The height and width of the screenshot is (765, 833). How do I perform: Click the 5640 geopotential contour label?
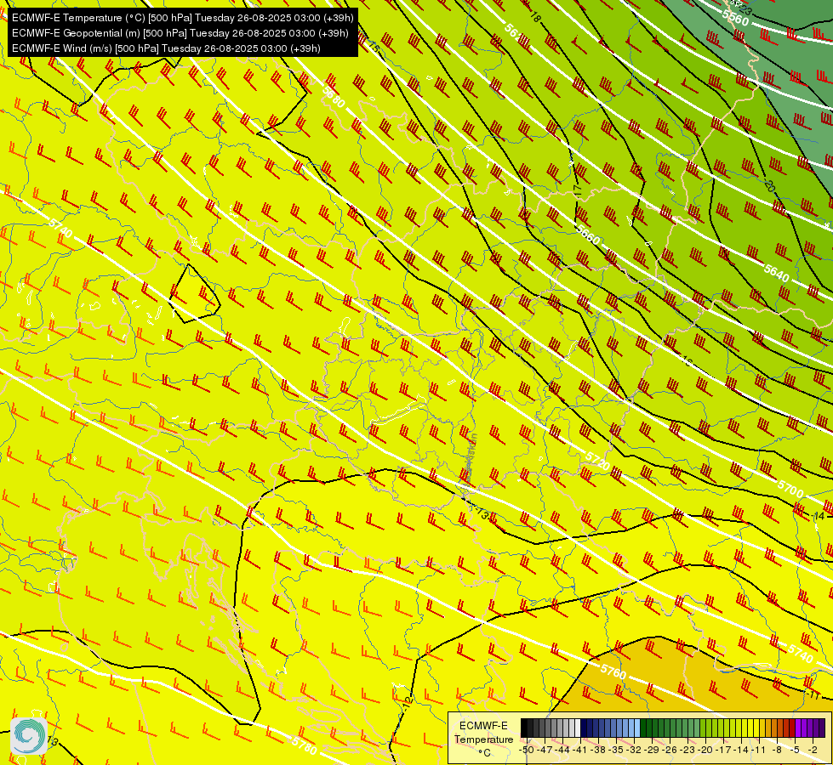pyautogui.click(x=776, y=273)
